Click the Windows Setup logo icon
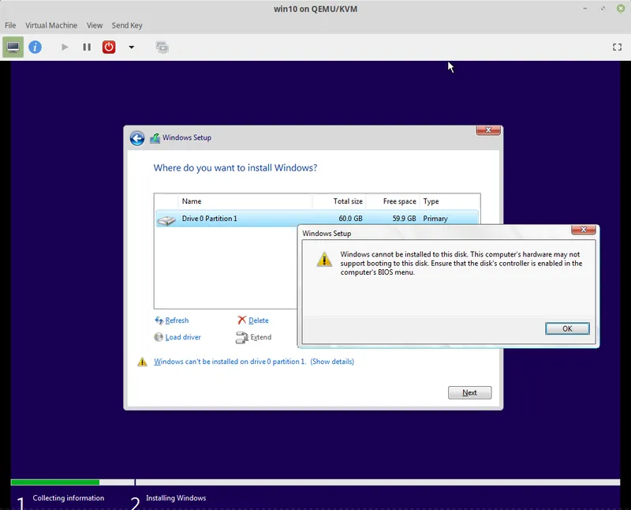Viewport: 631px width, 510px height. point(155,138)
